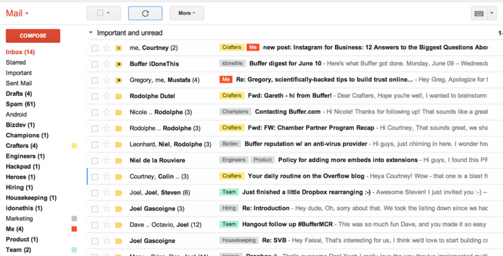
Task: Open the keyboard input tools icon
Action: click(x=479, y=13)
